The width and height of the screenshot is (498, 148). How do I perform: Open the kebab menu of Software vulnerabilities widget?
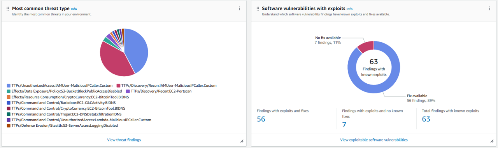[x=489, y=8]
